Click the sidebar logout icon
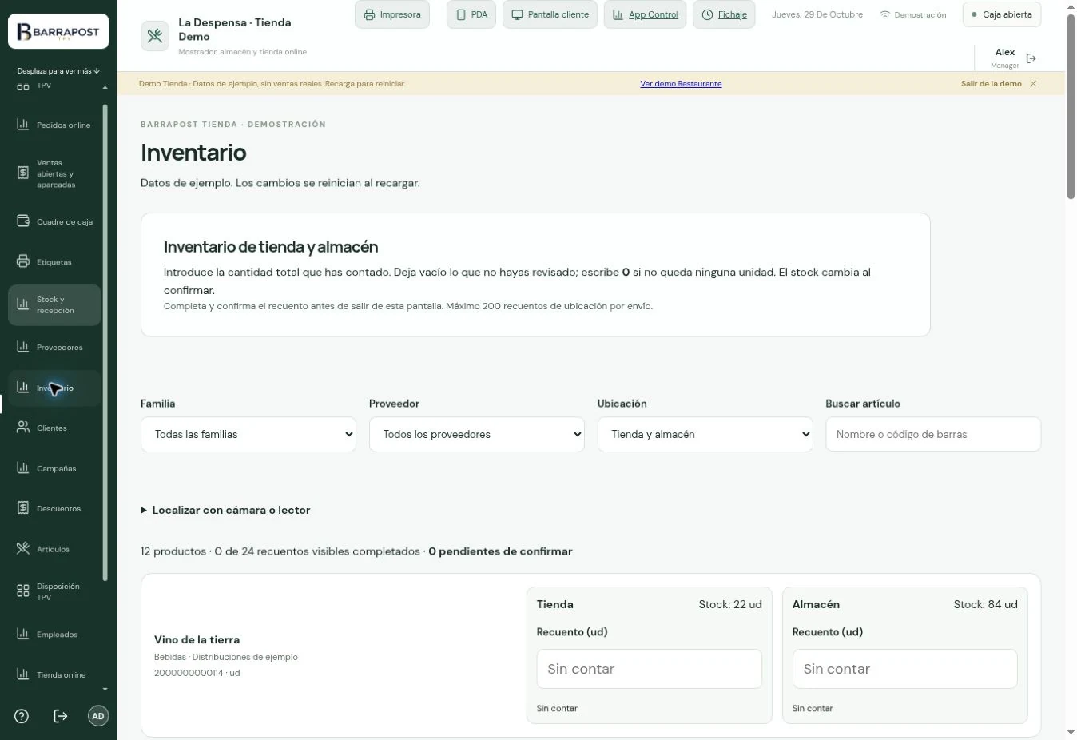The height and width of the screenshot is (740, 1077). (60, 716)
